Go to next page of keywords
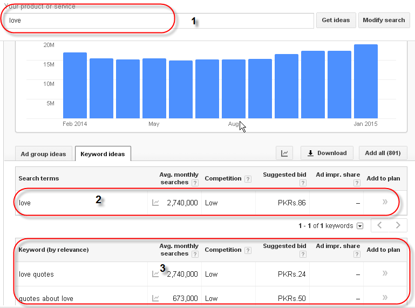Viewport: 415px width, 308px height. tap(398, 225)
